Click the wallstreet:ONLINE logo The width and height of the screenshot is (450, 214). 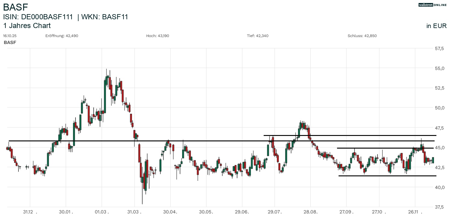click(432, 5)
